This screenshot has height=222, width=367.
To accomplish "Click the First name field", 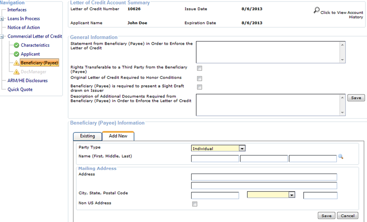I will tap(215, 158).
